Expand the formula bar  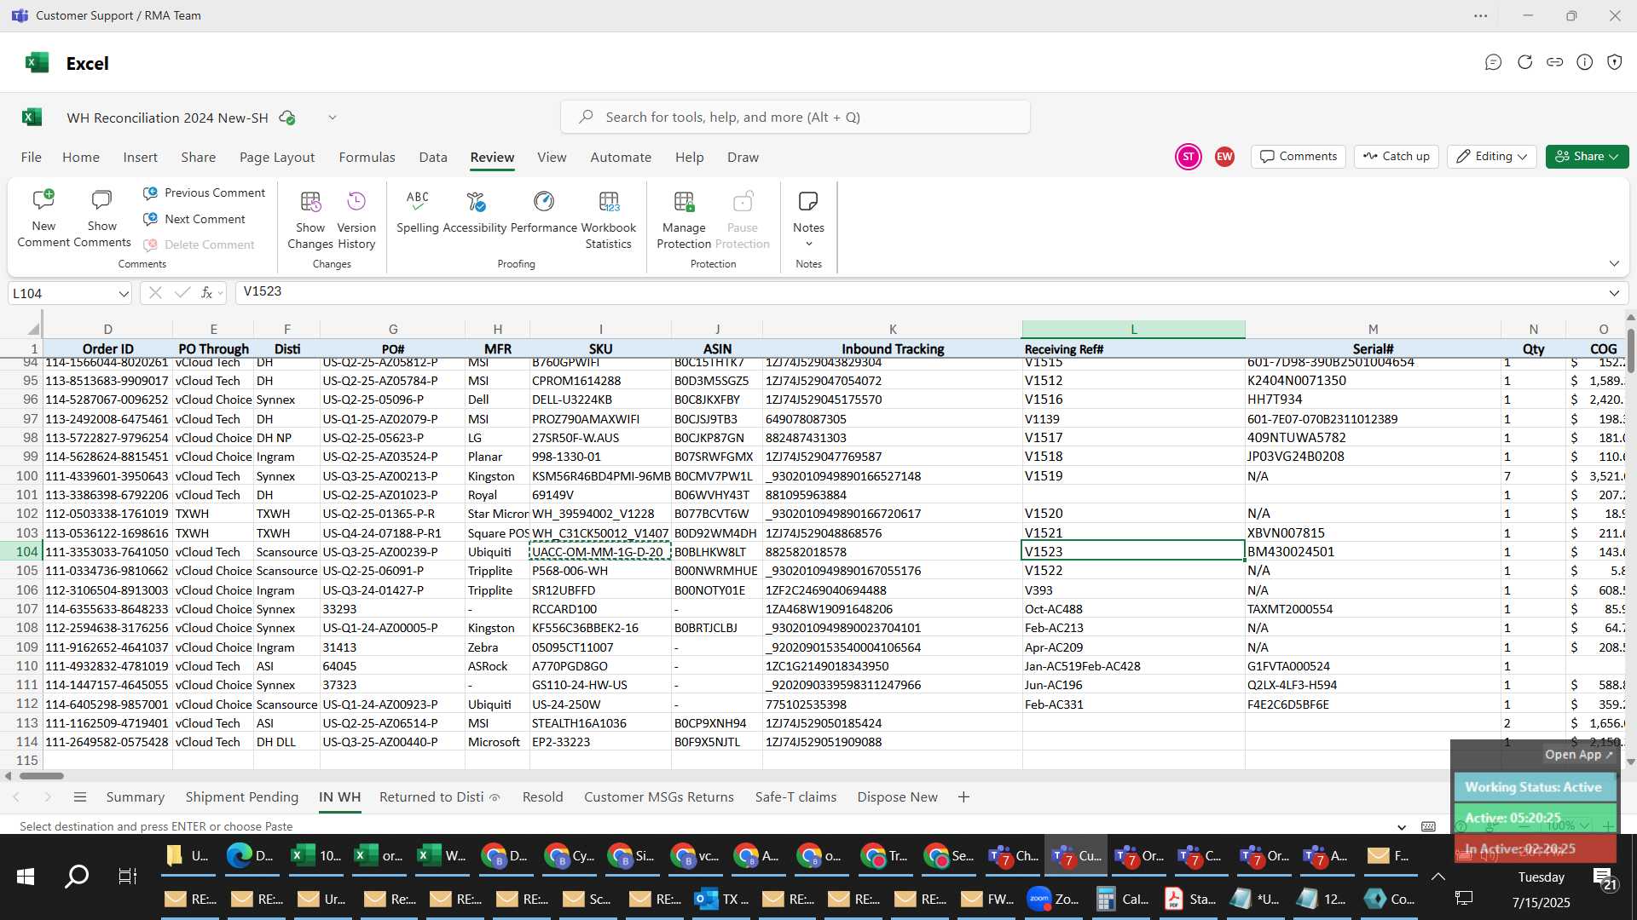1614,293
